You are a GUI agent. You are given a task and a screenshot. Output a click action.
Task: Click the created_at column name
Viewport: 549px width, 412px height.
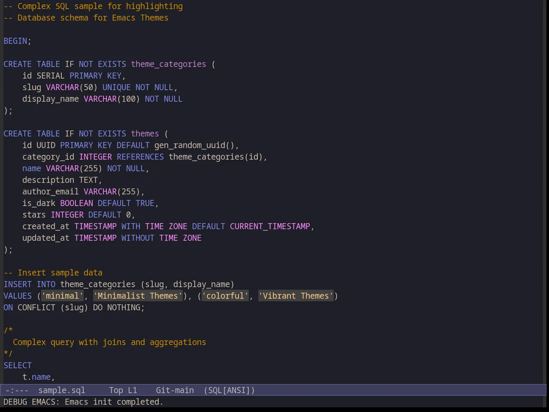point(46,226)
